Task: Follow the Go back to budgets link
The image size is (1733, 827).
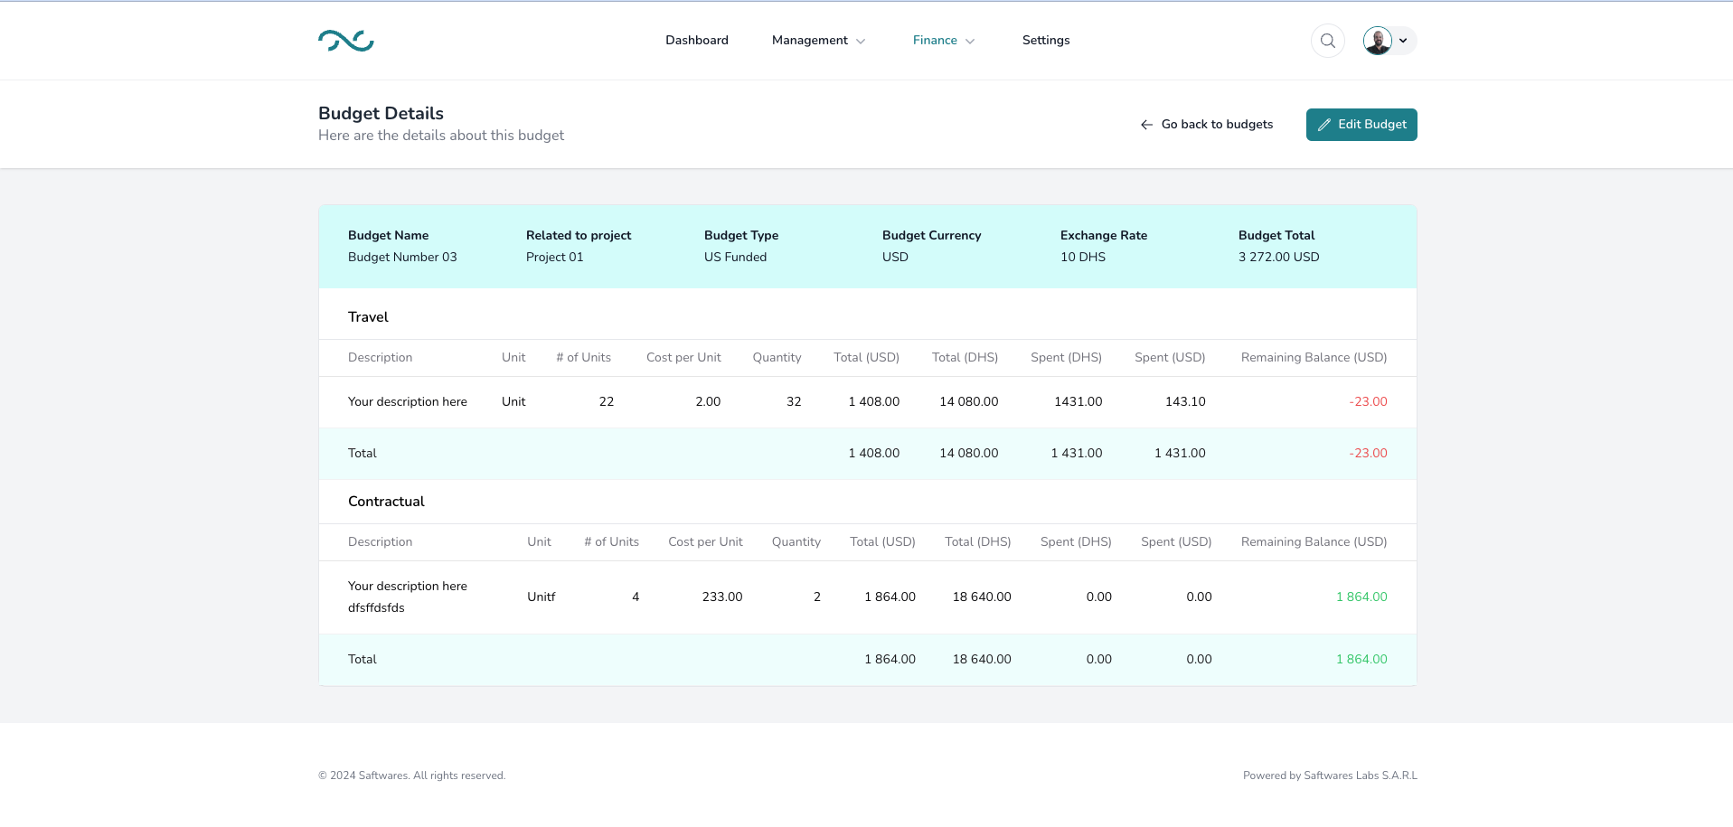Action: click(x=1217, y=125)
